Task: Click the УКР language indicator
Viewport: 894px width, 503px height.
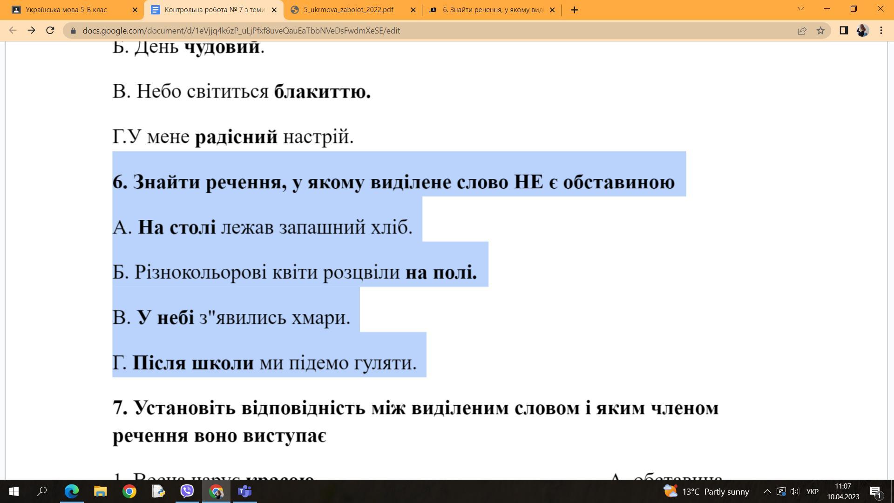Action: pyautogui.click(x=812, y=491)
